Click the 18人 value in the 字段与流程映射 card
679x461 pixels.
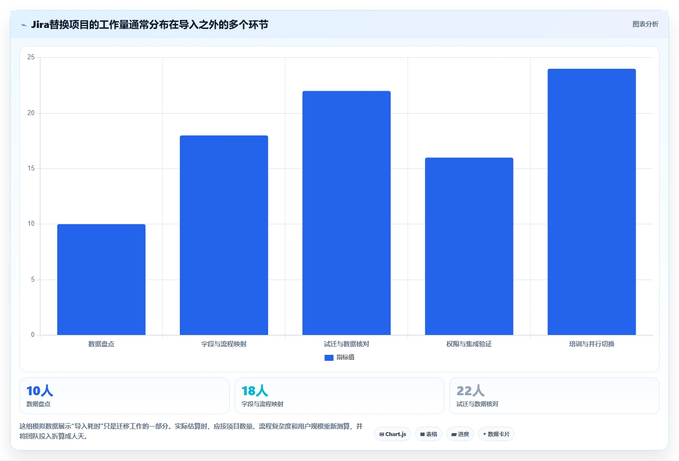[255, 391]
